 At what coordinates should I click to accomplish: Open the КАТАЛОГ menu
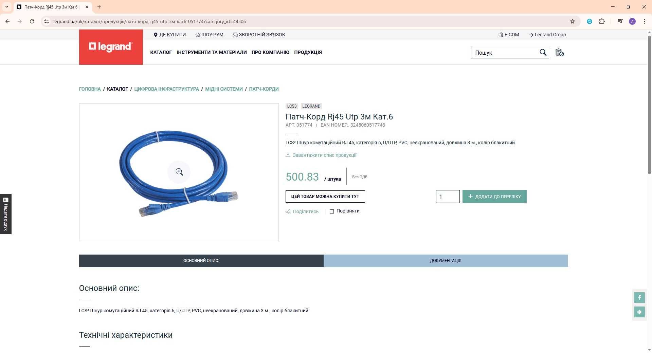[161, 52]
